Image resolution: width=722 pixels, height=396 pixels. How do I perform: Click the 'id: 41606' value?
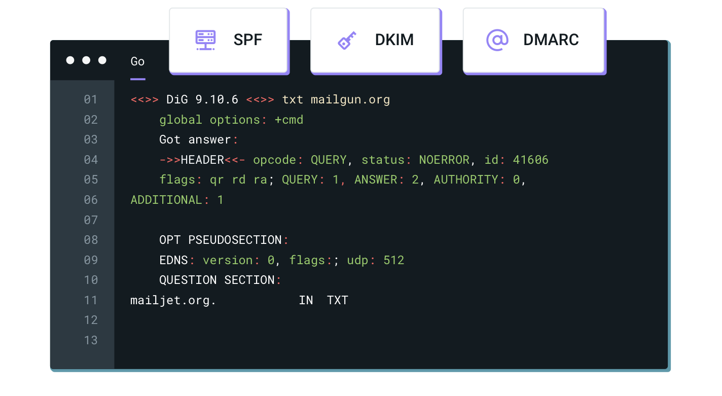516,160
